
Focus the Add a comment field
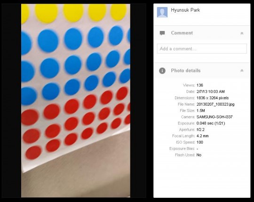(202, 49)
